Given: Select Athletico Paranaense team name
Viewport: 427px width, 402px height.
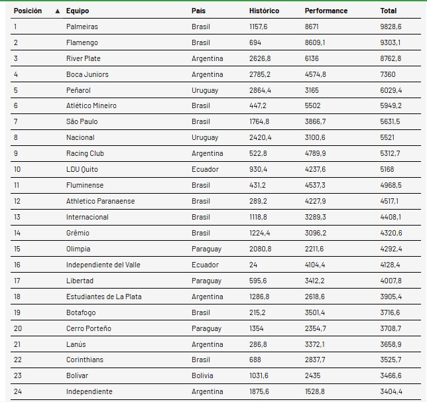Looking at the screenshot, I should click(x=100, y=201).
